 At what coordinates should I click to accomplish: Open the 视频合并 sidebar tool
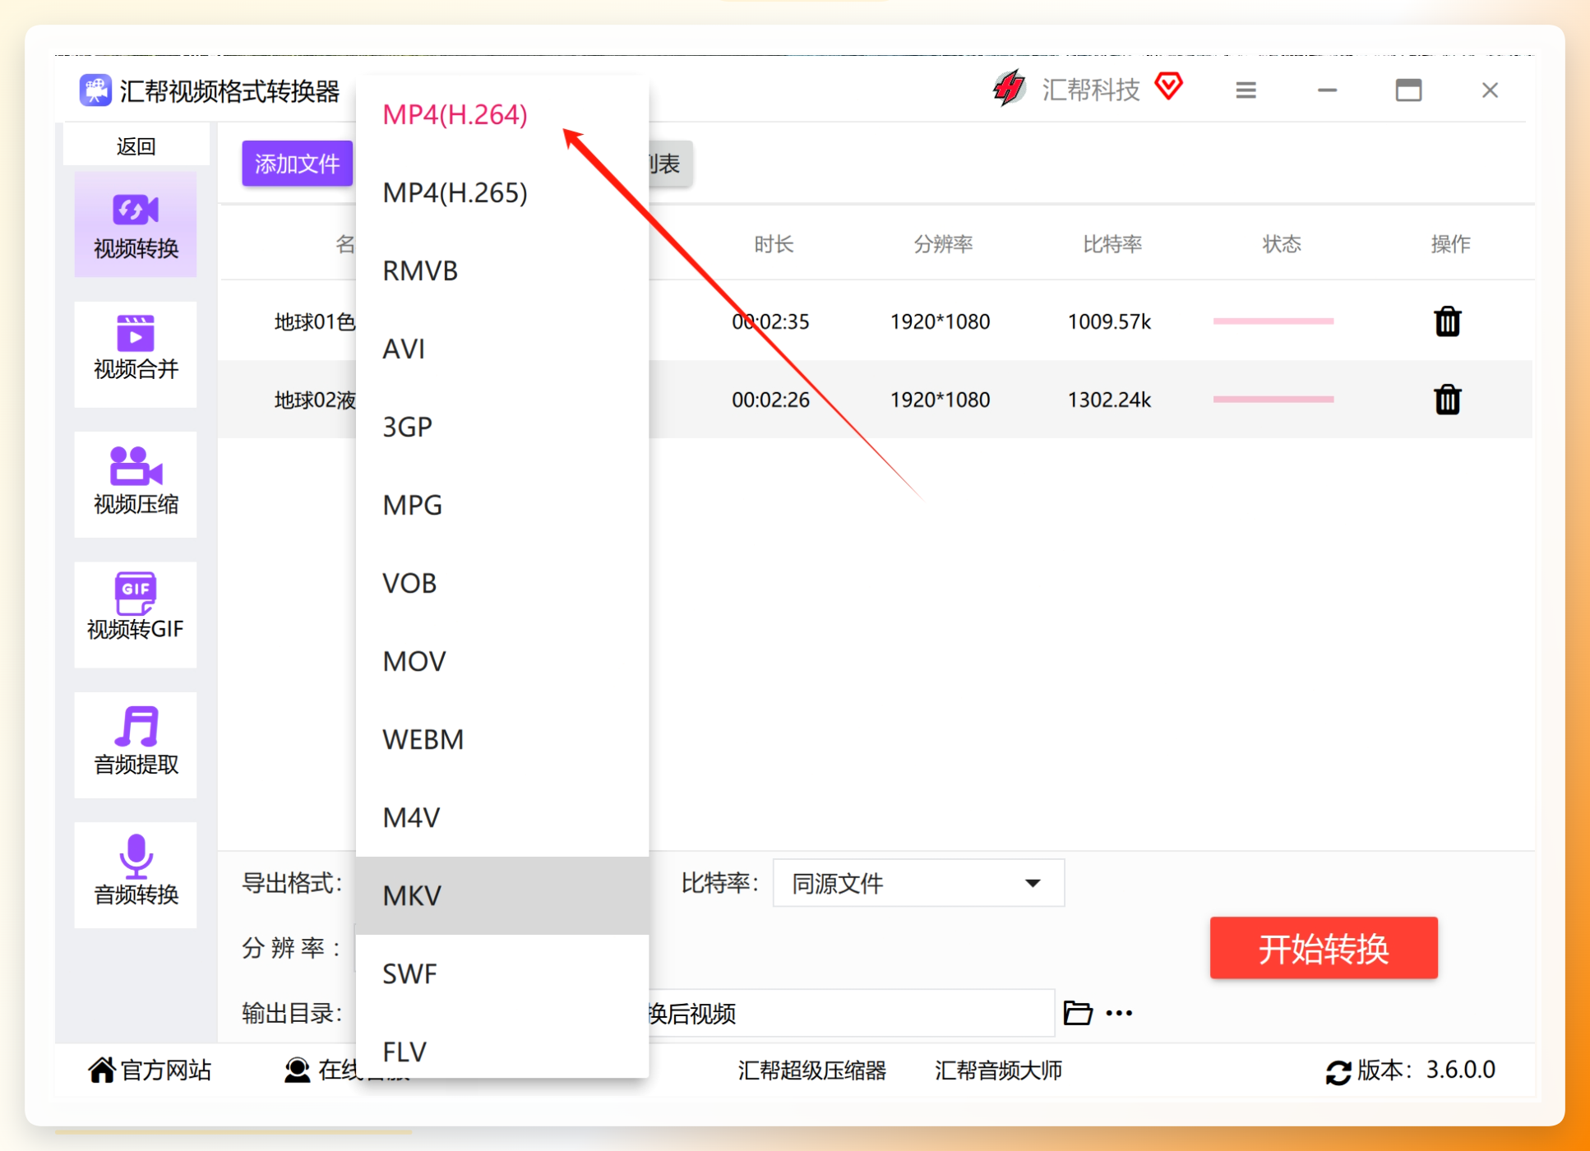click(136, 354)
